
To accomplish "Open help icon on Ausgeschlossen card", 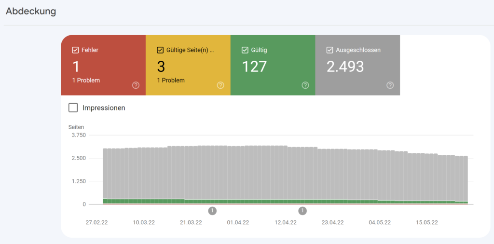I will click(x=390, y=85).
